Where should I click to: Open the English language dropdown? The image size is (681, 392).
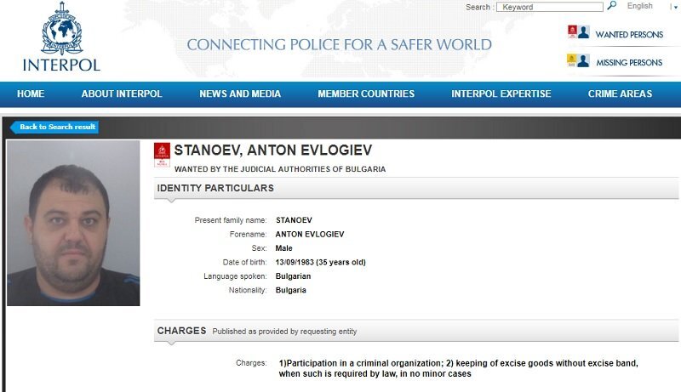coord(640,6)
